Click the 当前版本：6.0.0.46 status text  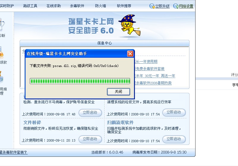point(107,152)
